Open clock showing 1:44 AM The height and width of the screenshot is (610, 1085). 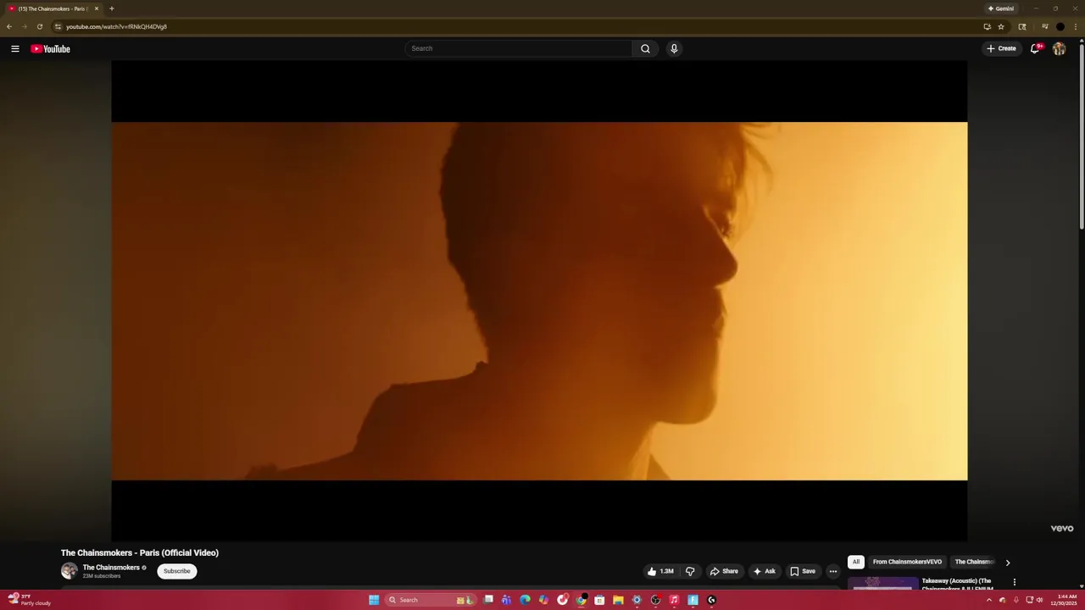point(1064,600)
